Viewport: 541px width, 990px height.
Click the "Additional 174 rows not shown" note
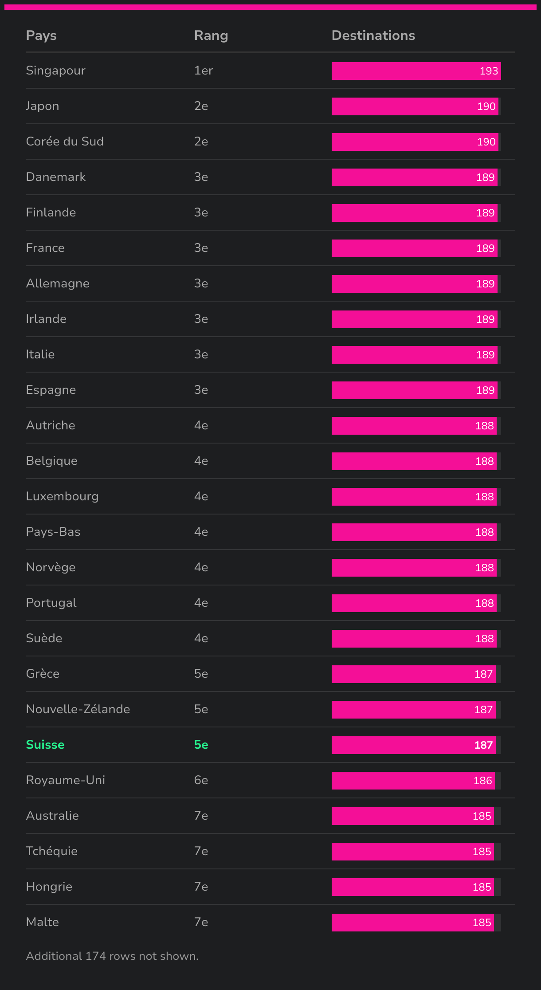112,956
